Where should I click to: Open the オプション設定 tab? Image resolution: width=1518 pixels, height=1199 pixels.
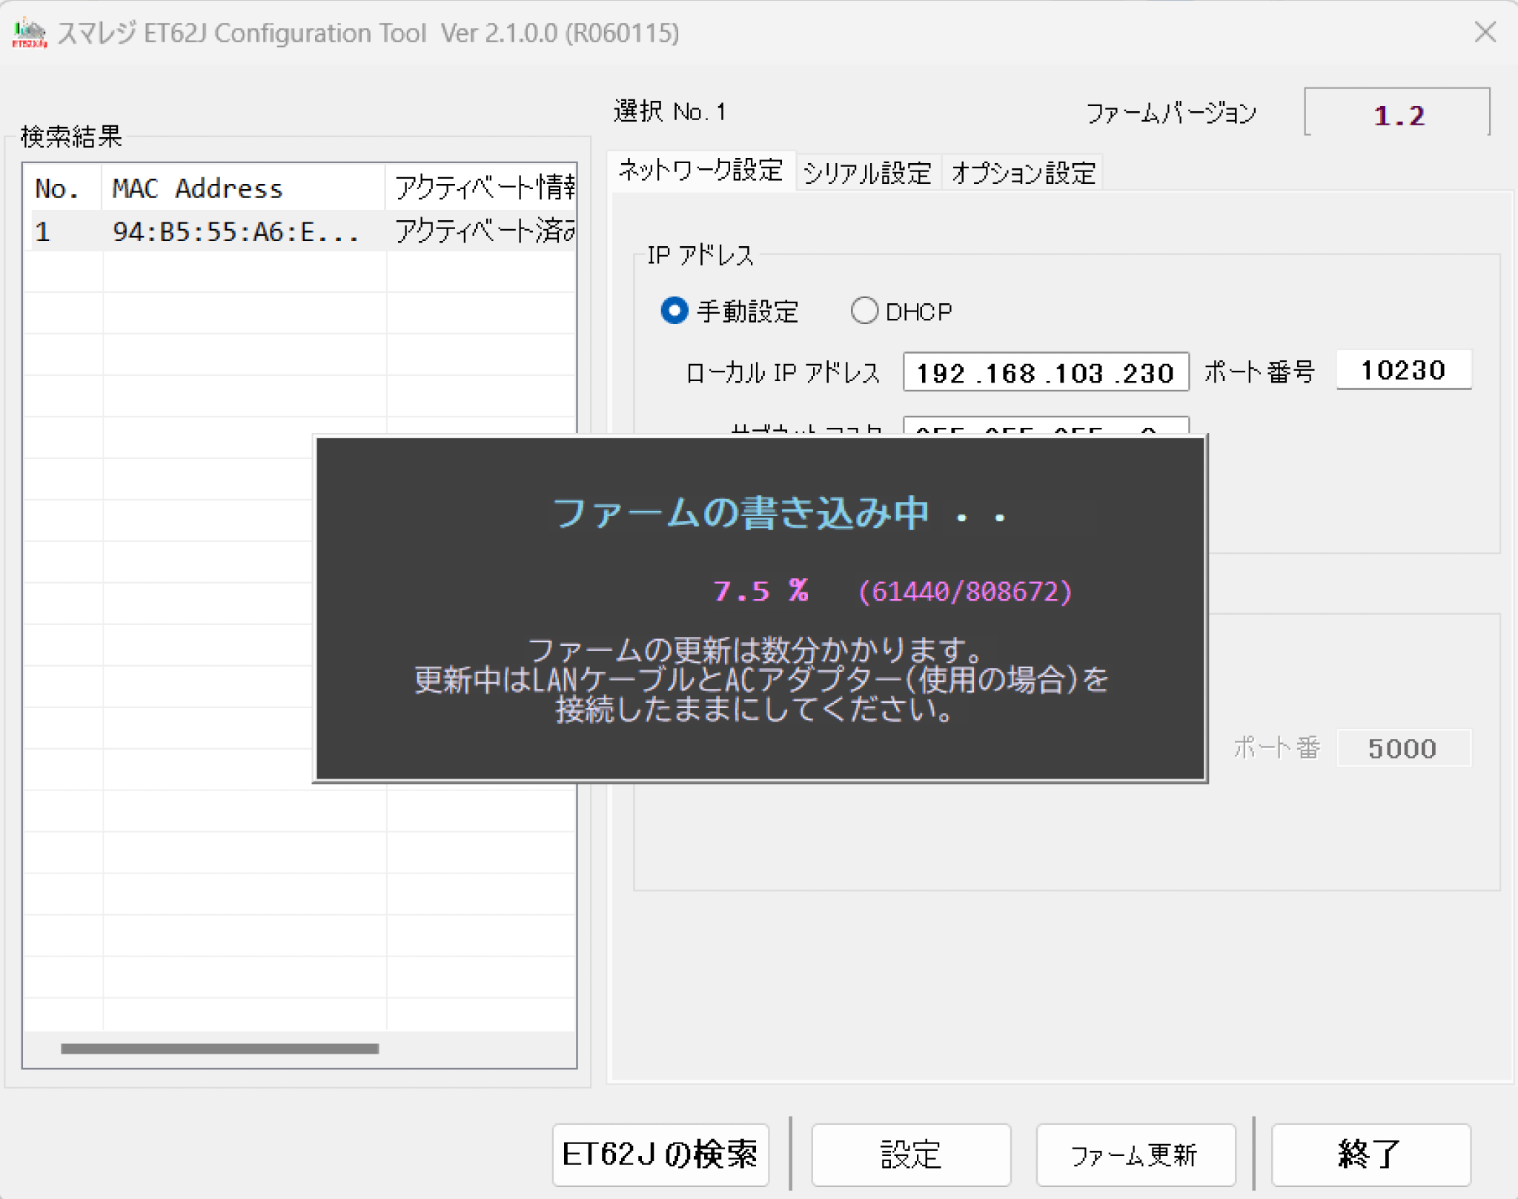point(1023,174)
